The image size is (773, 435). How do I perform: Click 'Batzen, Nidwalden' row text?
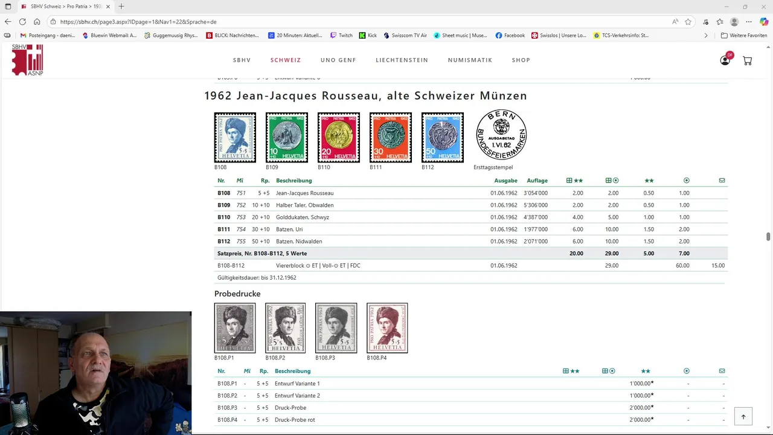tap(299, 242)
